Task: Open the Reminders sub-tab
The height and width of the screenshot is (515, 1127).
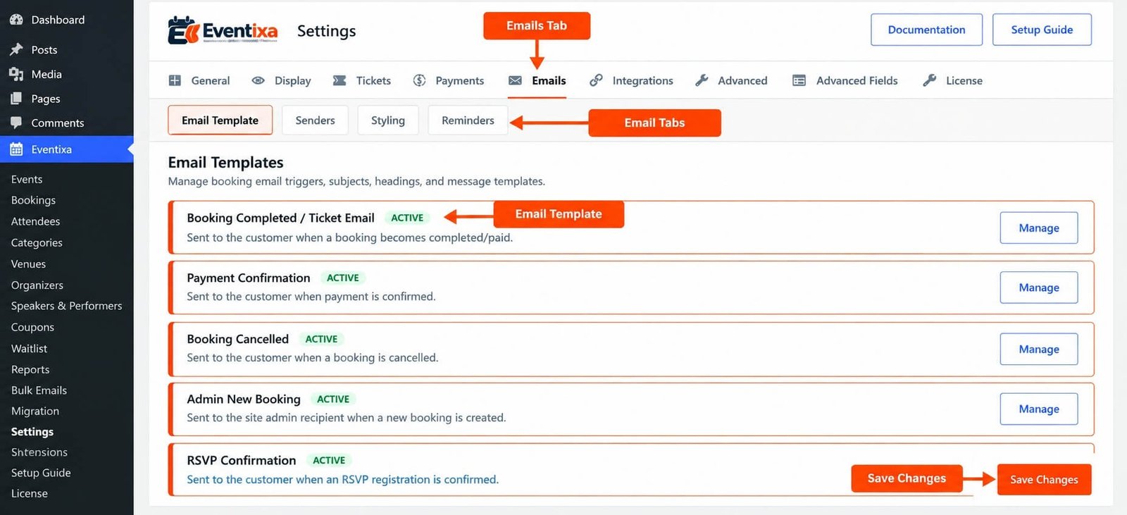Action: pyautogui.click(x=468, y=120)
